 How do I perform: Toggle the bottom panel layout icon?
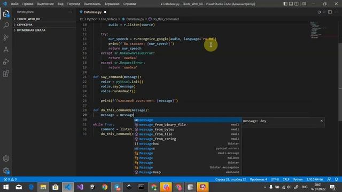pos(291,4)
